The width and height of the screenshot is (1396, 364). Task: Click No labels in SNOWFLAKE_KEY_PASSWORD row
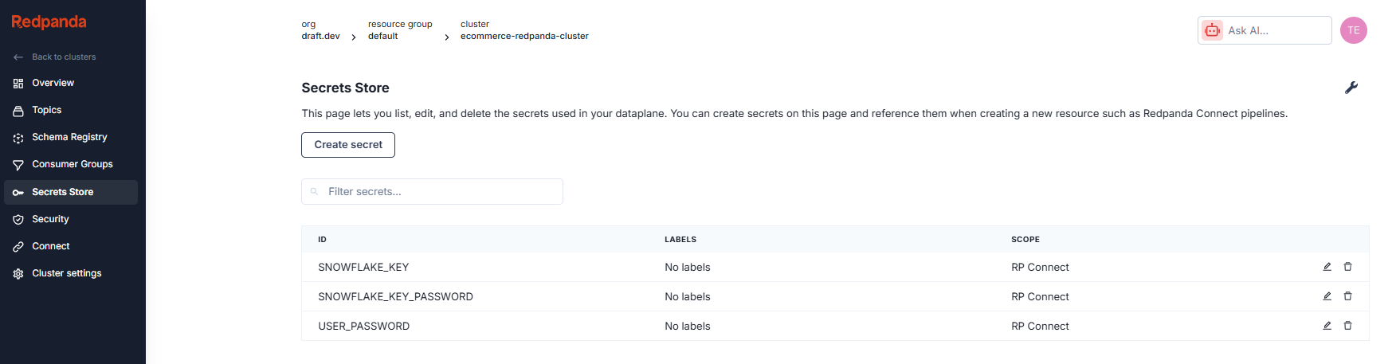688,296
